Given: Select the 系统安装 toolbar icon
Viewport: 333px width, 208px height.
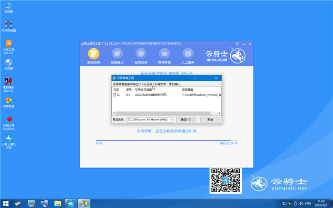Looking at the screenshot, I should pos(94,56).
